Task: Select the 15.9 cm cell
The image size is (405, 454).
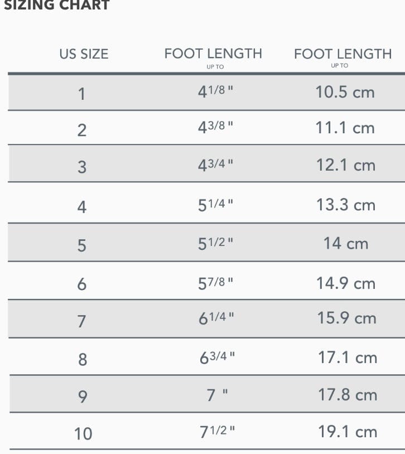Action: [346, 318]
